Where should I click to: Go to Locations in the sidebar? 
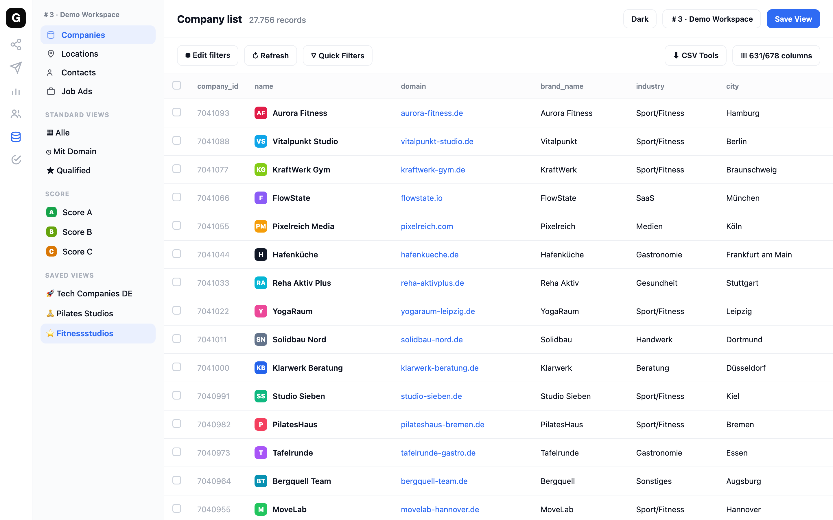[98, 54]
